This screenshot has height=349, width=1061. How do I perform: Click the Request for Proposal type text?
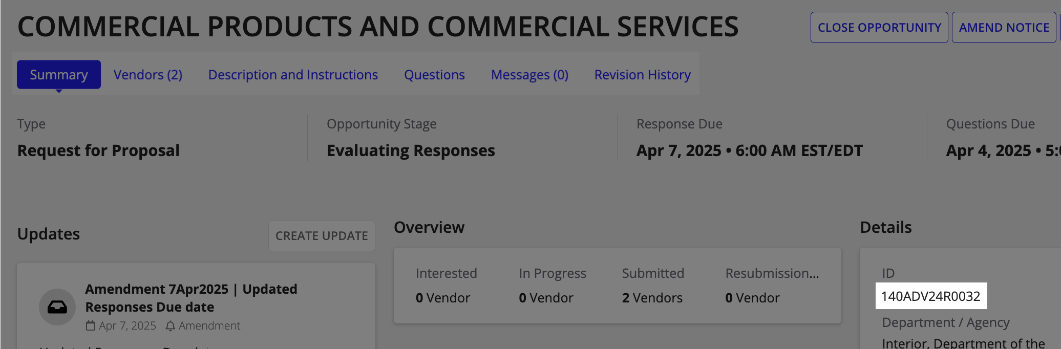pyautogui.click(x=98, y=150)
